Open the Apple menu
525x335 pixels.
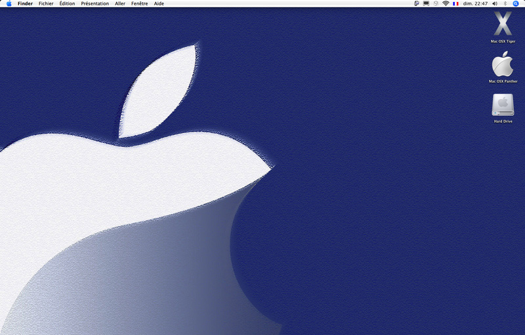point(9,4)
